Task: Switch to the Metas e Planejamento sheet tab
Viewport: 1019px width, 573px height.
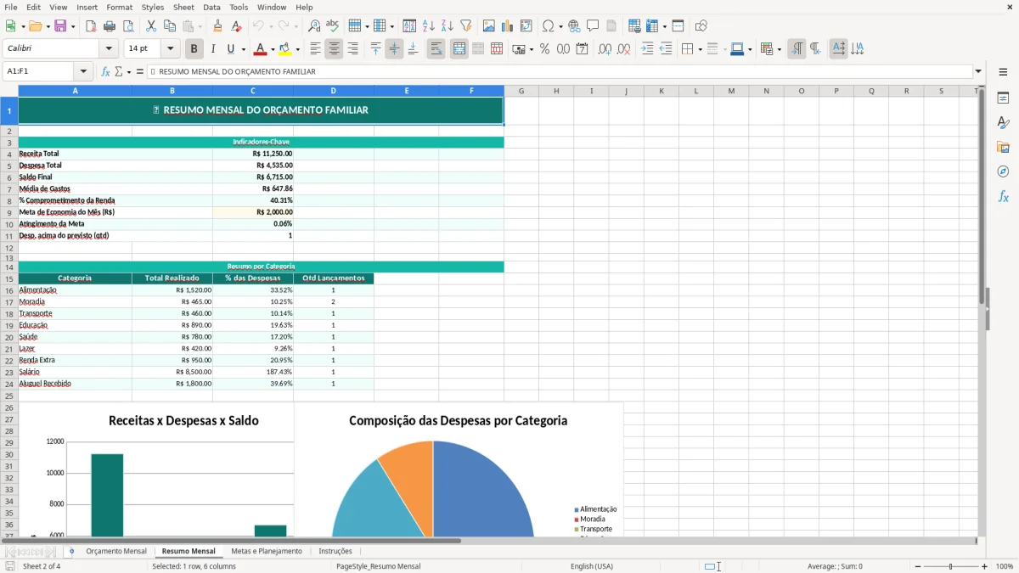Action: click(267, 551)
